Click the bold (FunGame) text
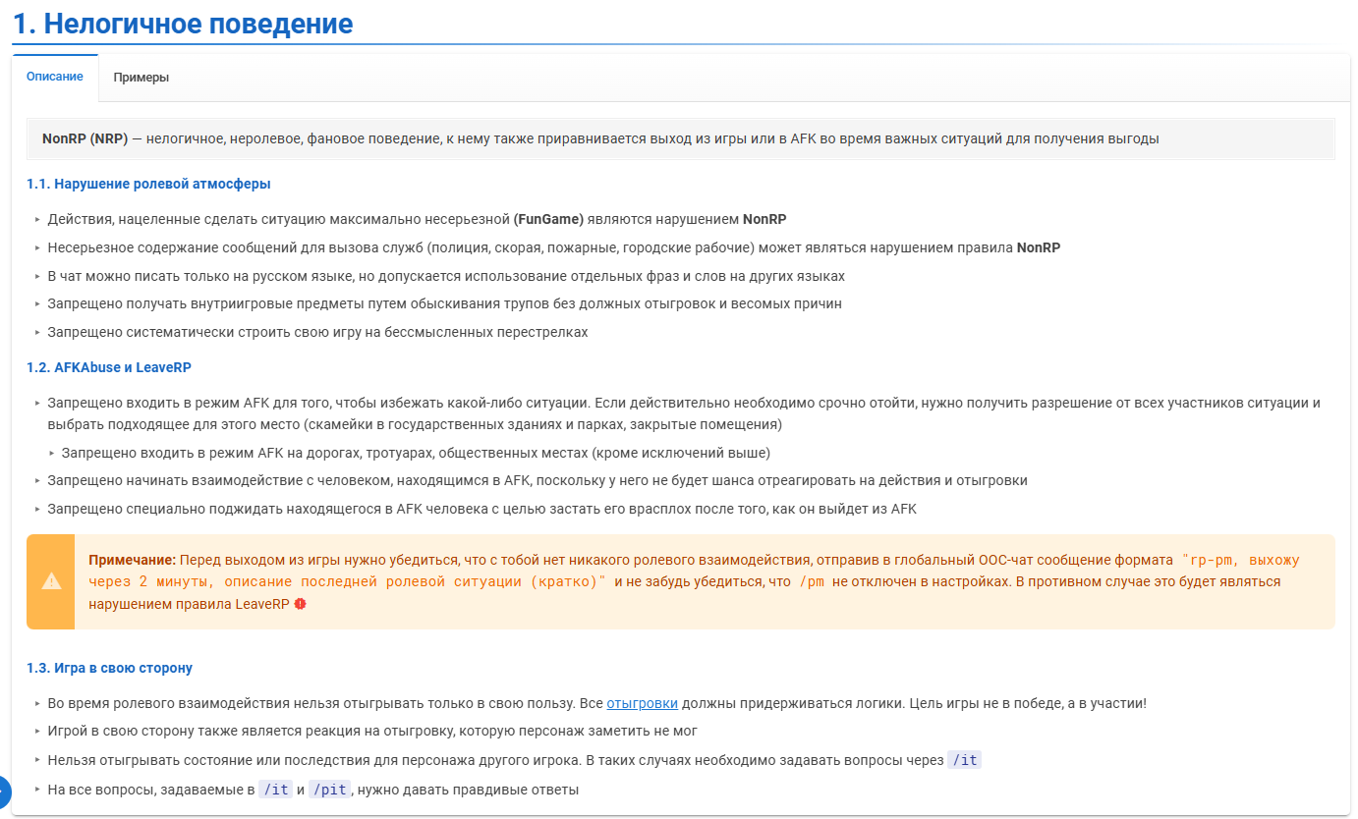This screenshot has height=819, width=1358. 548,219
